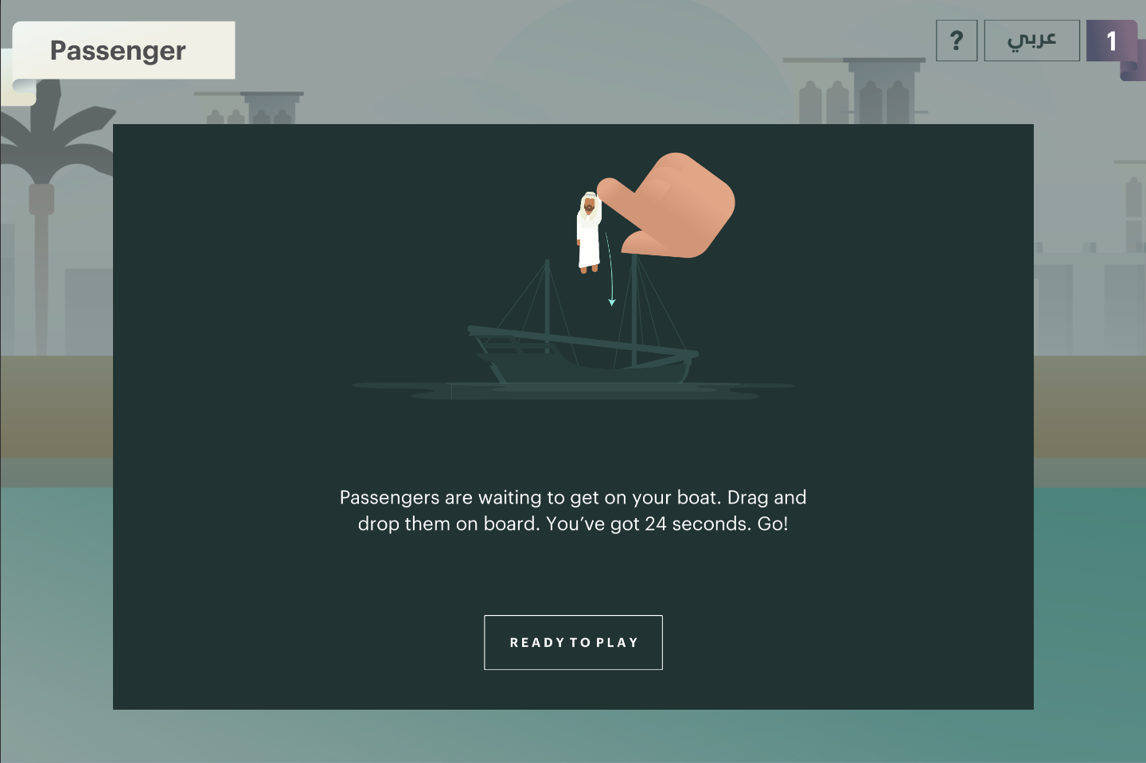Viewport: 1146px width, 763px height.
Task: Tap the pointing hand illustration
Action: pos(667,205)
